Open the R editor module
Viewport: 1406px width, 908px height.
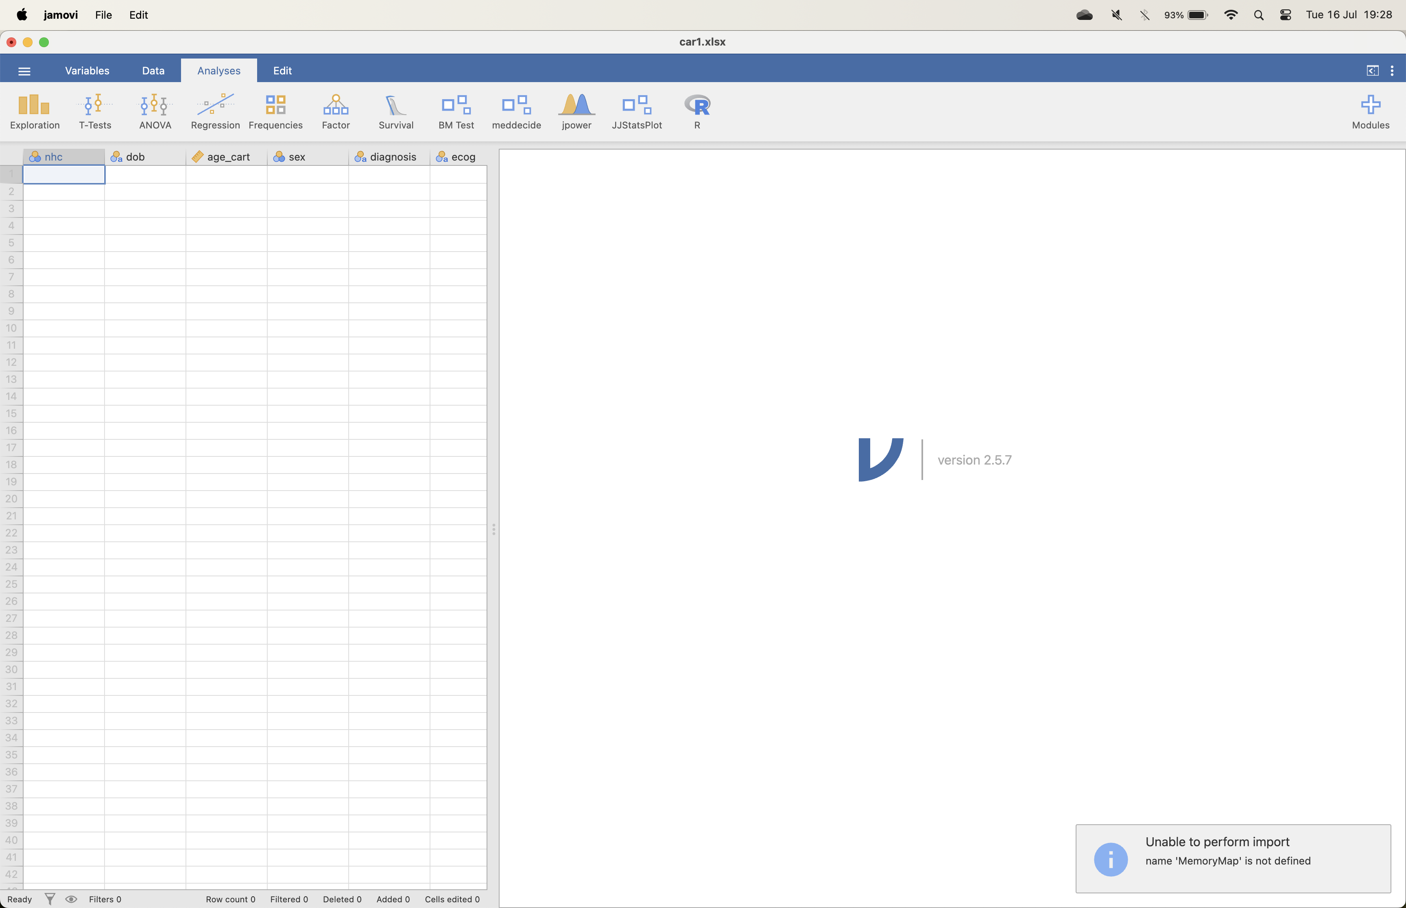tap(697, 111)
